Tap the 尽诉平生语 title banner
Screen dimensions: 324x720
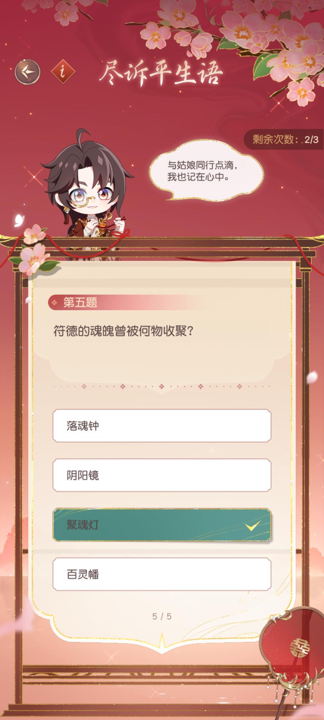pyautogui.click(x=161, y=73)
